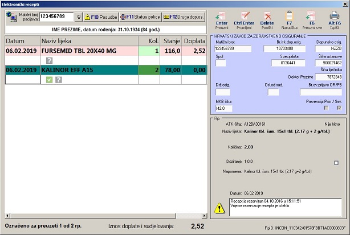
Task: Click the horizontal scrollbar right arrow
Action: pyautogui.click(x=204, y=216)
